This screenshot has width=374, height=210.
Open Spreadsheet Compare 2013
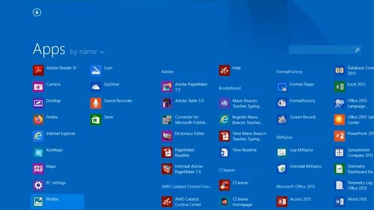pyautogui.click(x=354, y=153)
